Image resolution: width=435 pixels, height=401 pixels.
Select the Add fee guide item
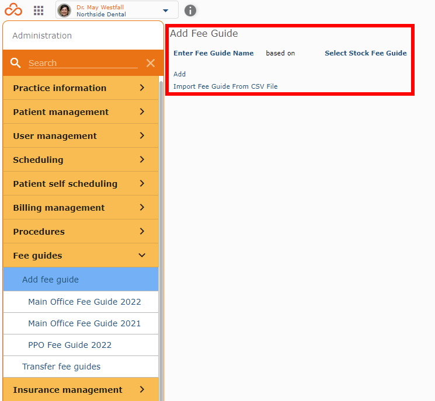pos(81,279)
